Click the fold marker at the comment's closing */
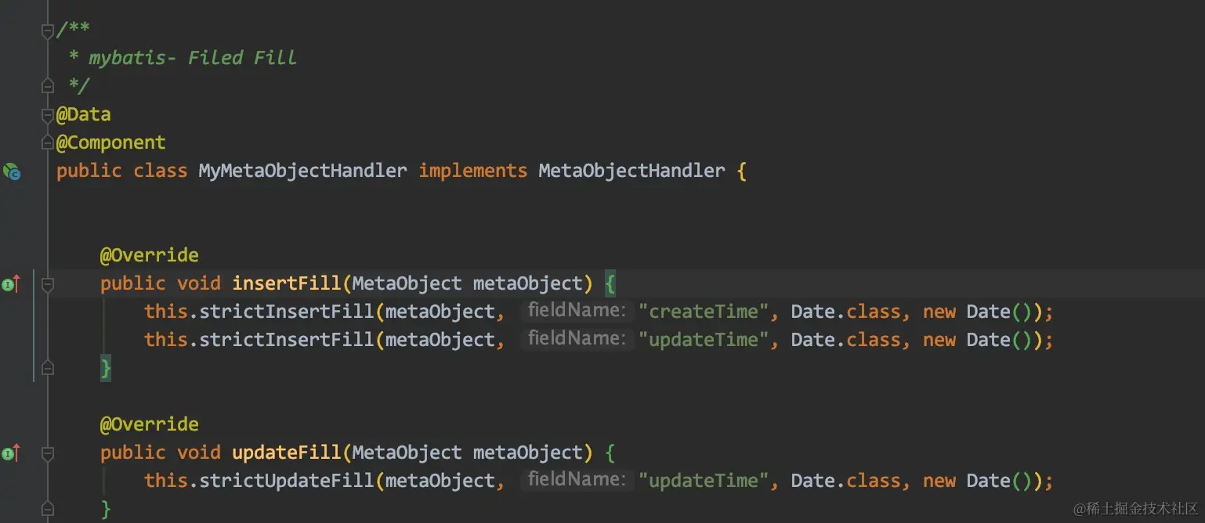 48,85
